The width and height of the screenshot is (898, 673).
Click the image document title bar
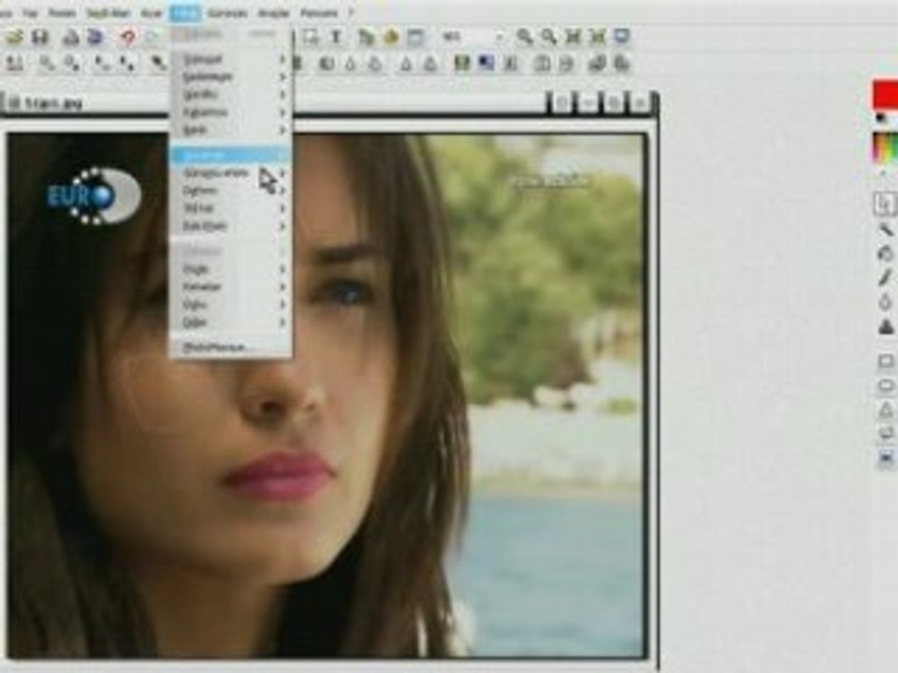click(x=329, y=104)
